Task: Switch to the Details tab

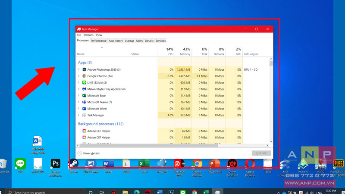Action: pos(149,41)
